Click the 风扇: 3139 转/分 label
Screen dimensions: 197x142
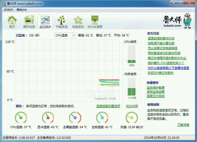coord(132,127)
